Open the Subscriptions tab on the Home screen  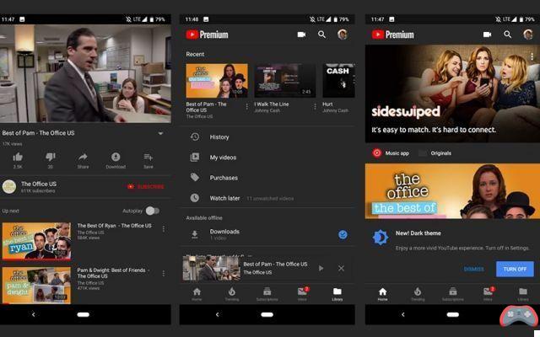click(452, 294)
